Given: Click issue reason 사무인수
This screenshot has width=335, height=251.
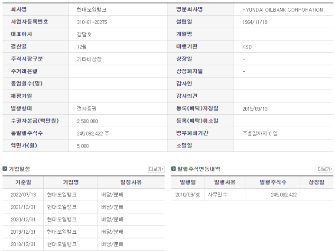Looking at the screenshot, I should (218, 195).
